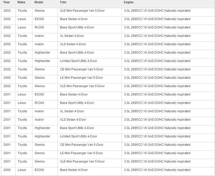Select LE Mini Passenger Van 5-Door for 2002
Screen dimensions: 215x176
(81, 78)
